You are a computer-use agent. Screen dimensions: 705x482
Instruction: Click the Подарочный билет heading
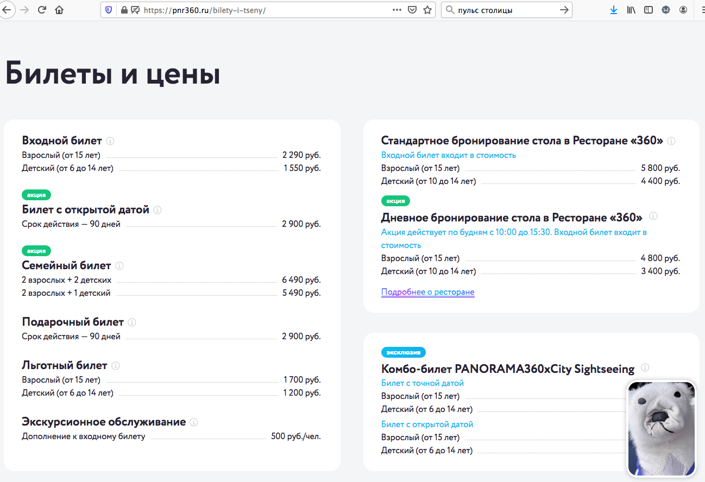pos(73,322)
